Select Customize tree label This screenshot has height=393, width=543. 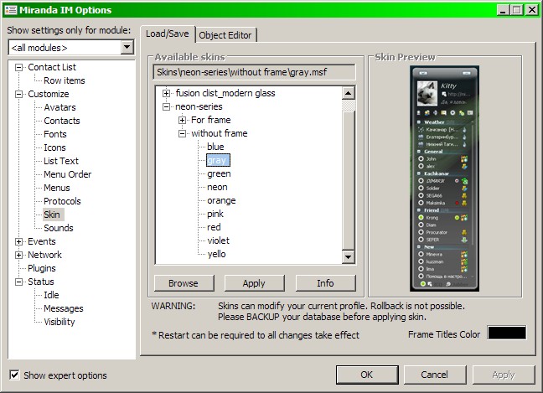coord(49,94)
